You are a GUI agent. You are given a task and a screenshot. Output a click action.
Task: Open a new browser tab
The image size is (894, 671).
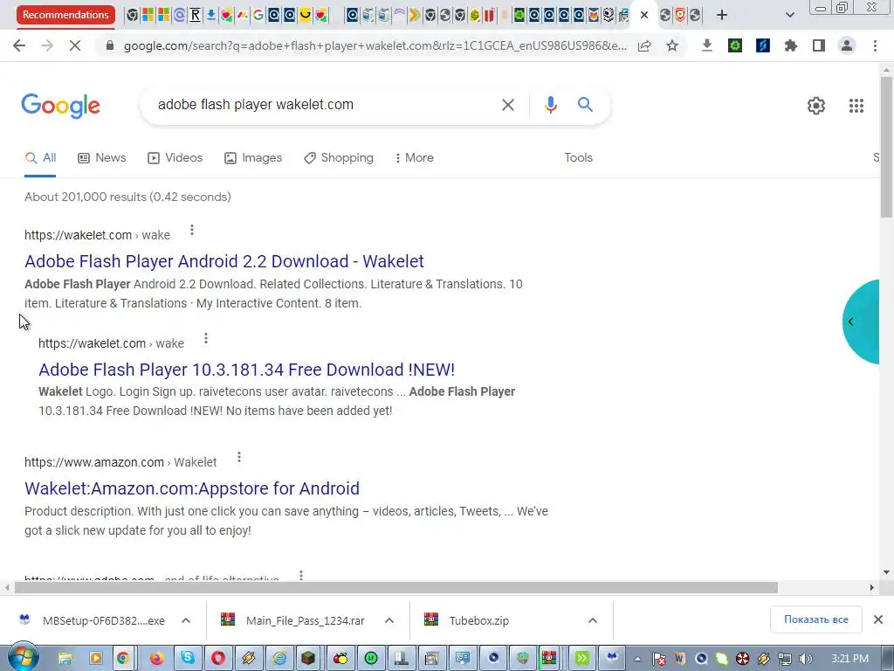tap(722, 15)
